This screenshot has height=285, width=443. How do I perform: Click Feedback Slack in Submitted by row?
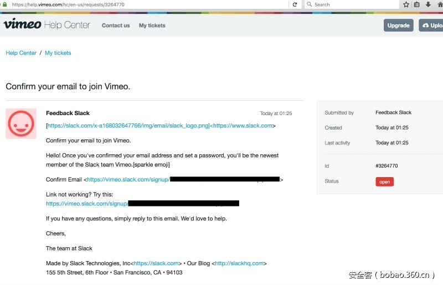pos(393,112)
